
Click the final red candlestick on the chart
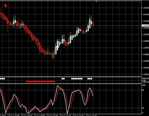pyautogui.click(x=93, y=24)
